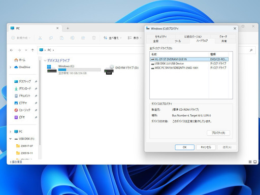Viewport: 260px width, 195px height.
Task: Select USB DISK 2.0 USB Device row
Action: click(x=189, y=63)
